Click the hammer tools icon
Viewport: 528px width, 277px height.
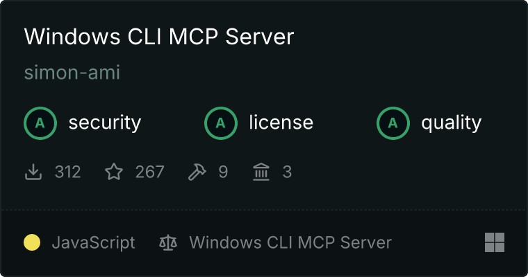point(197,172)
